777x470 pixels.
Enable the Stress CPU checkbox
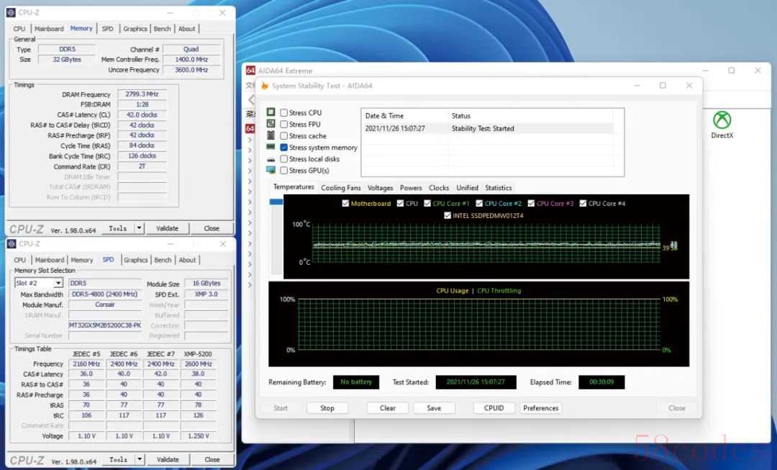[x=284, y=112]
